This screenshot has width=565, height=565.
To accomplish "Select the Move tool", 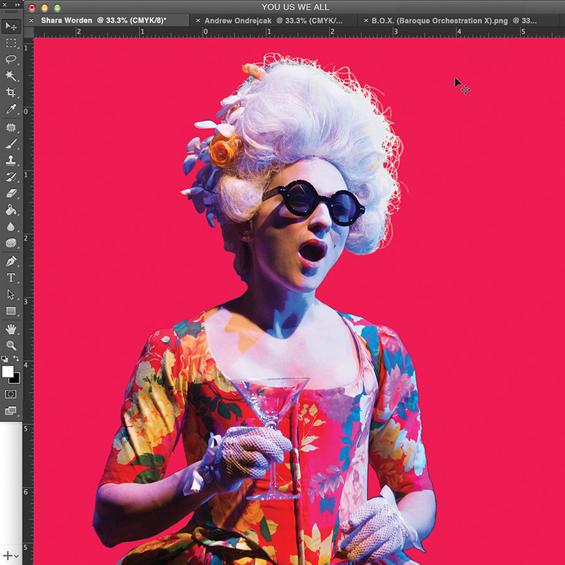I will (10, 27).
